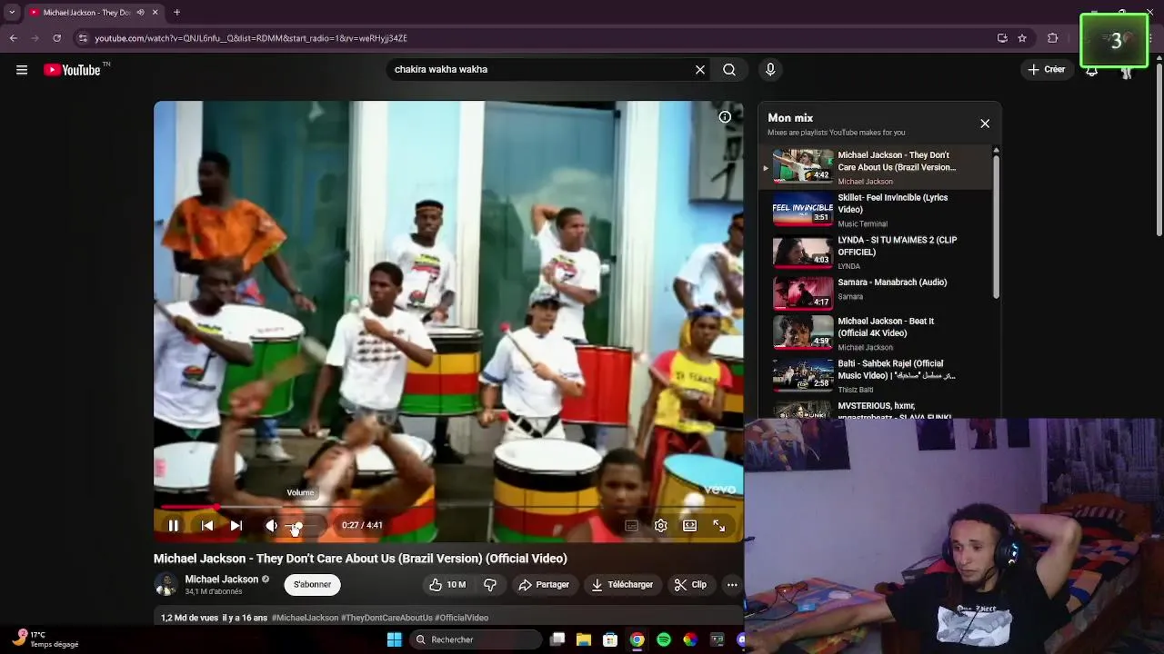Open a new browser tab
Viewport: 1164px width, 654px height.
coord(177,13)
